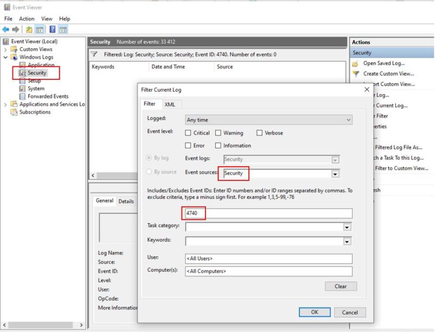The image size is (435, 332).
Task: Click the Forward navigation arrow icon
Action: click(15, 29)
